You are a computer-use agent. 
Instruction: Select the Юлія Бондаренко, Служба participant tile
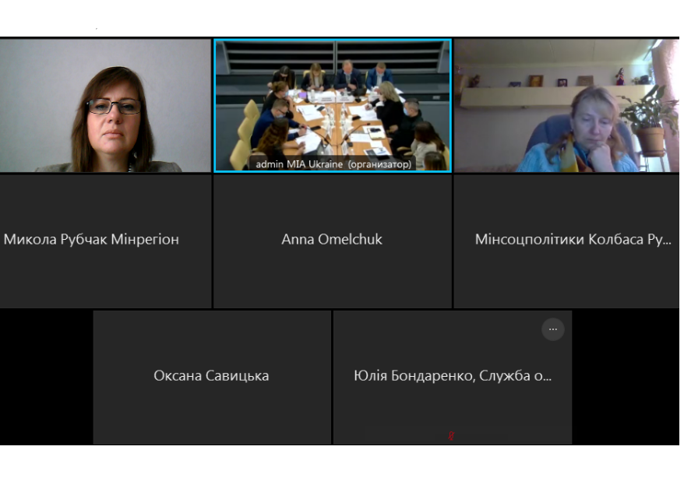pos(453,378)
